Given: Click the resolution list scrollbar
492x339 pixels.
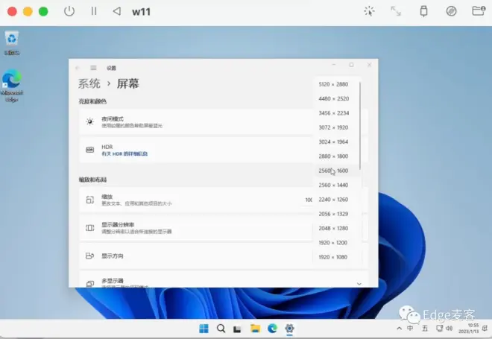Looking at the screenshot, I should click(360, 125).
